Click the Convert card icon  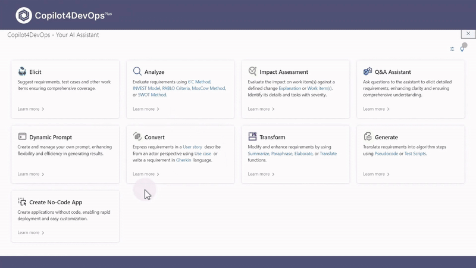(x=137, y=136)
